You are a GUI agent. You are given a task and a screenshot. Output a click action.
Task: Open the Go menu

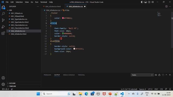pyautogui.click(x=32, y=2)
